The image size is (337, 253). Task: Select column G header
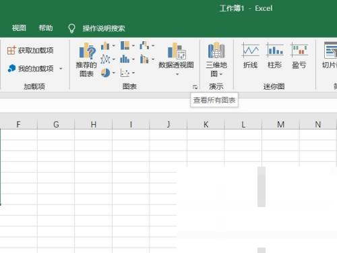point(56,124)
